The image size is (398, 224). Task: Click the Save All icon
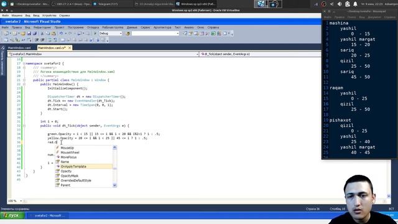[35, 34]
